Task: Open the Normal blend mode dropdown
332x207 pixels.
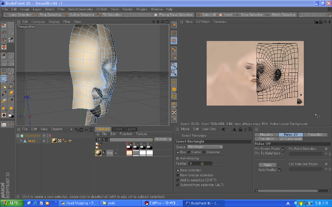Action: pos(163,140)
